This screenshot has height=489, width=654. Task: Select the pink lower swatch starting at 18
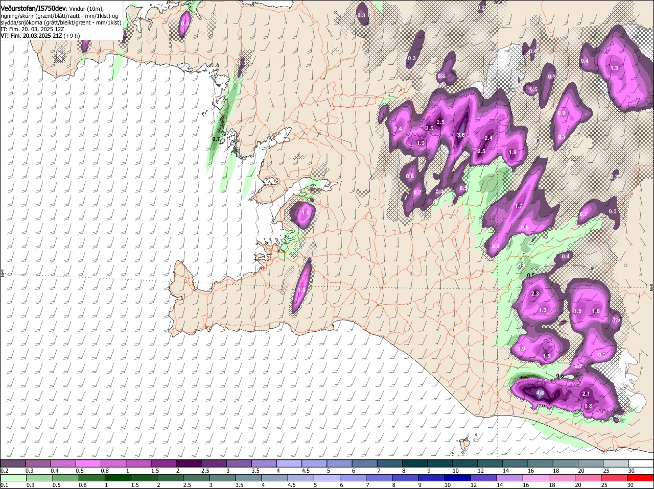point(562,478)
